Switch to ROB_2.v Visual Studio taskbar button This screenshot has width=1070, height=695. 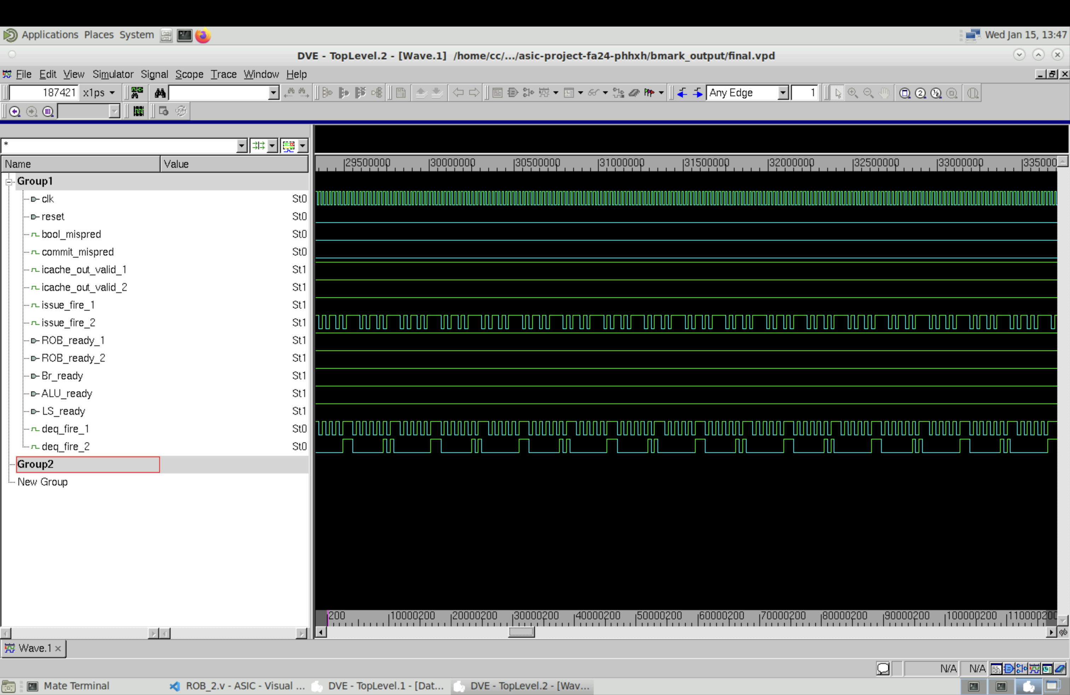coord(238,686)
